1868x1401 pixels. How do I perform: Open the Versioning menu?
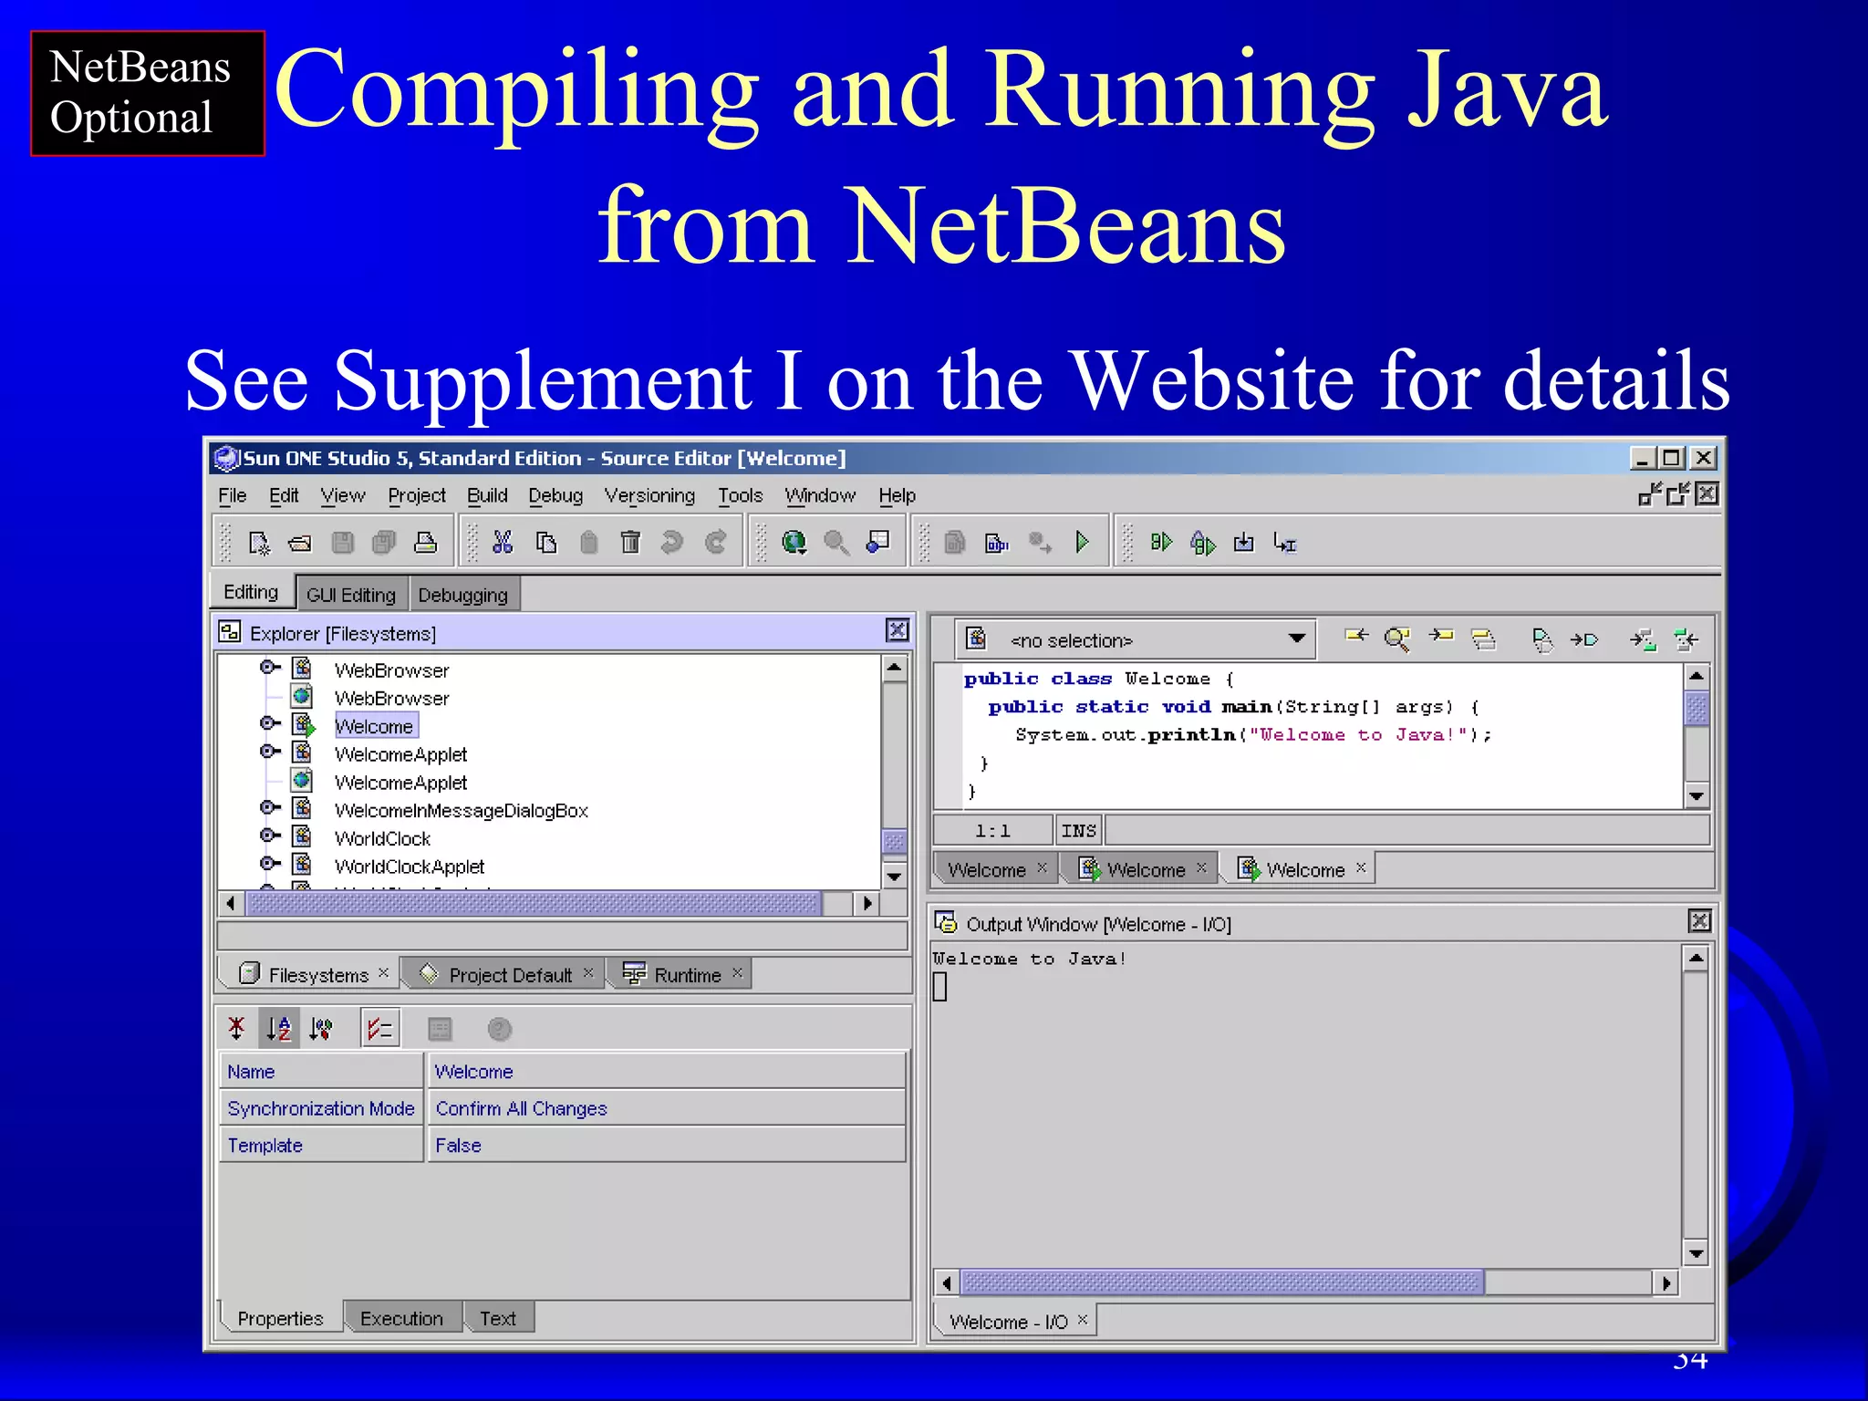tap(649, 495)
